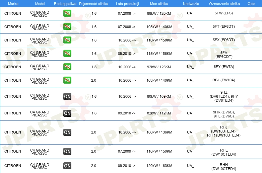Click petrol fuel icon in 5FT (EP6DT) row

(67, 27)
